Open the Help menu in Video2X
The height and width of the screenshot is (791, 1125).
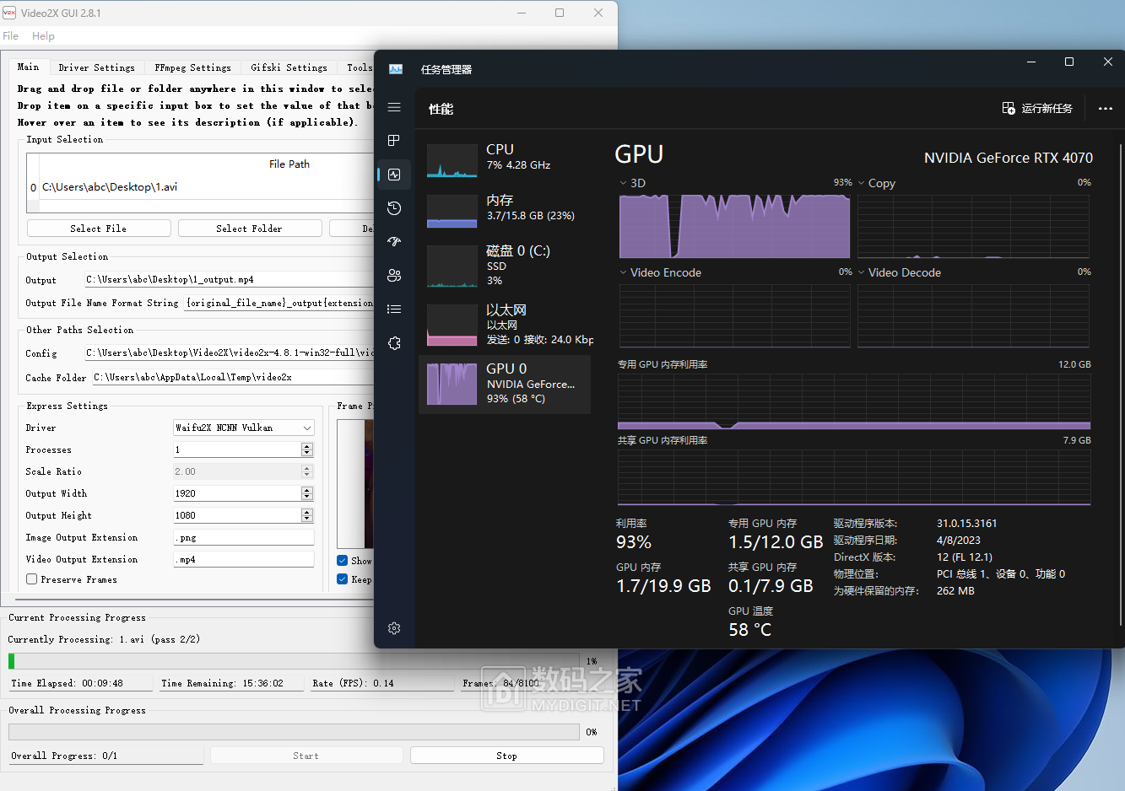coord(43,36)
